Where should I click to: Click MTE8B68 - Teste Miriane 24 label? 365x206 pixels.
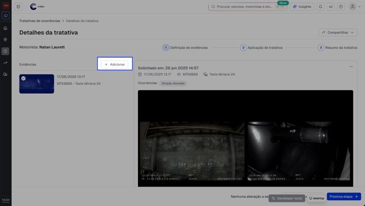click(x=79, y=84)
